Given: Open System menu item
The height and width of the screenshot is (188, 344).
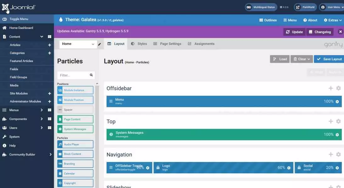Looking at the screenshot, I should coord(14,137).
